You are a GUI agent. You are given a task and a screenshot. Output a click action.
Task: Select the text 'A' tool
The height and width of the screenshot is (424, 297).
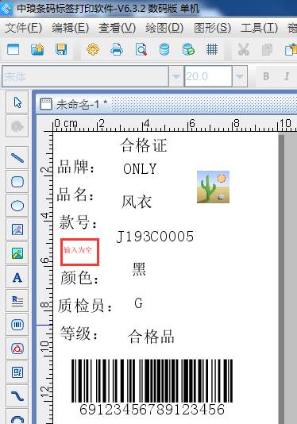17,277
